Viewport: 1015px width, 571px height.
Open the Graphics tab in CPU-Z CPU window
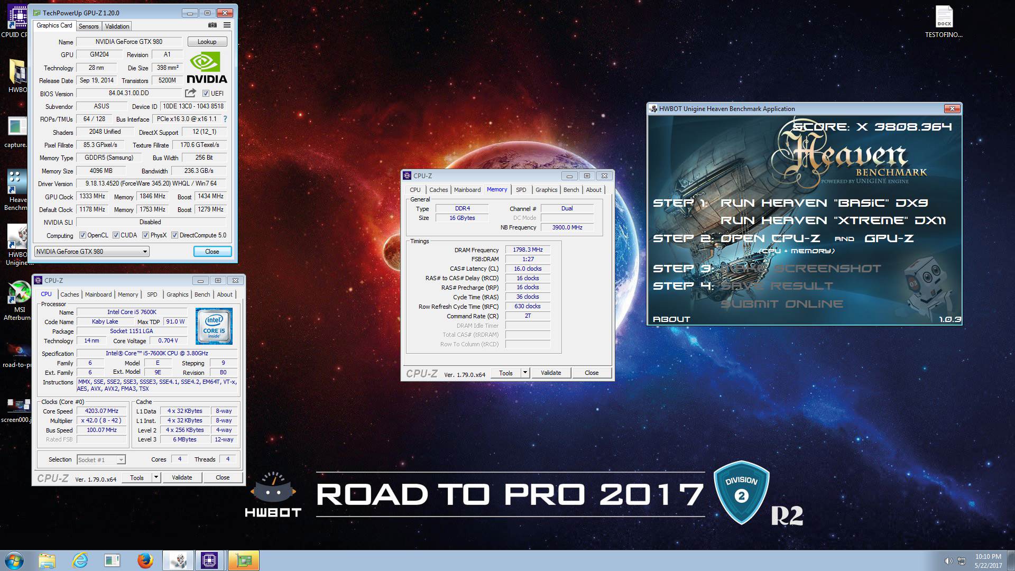tap(177, 294)
